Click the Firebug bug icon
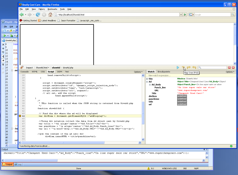The height and width of the screenshot is (175, 238). (x=22, y=67)
